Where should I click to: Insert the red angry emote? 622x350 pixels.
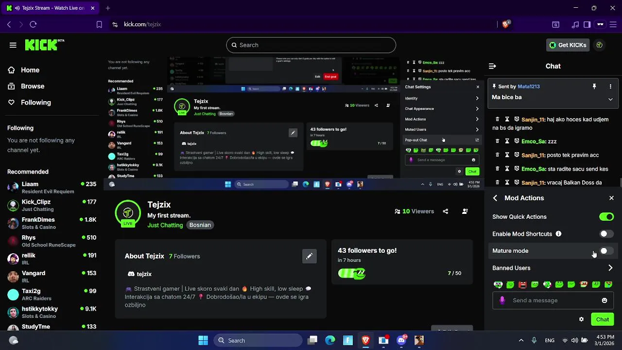coord(522,284)
